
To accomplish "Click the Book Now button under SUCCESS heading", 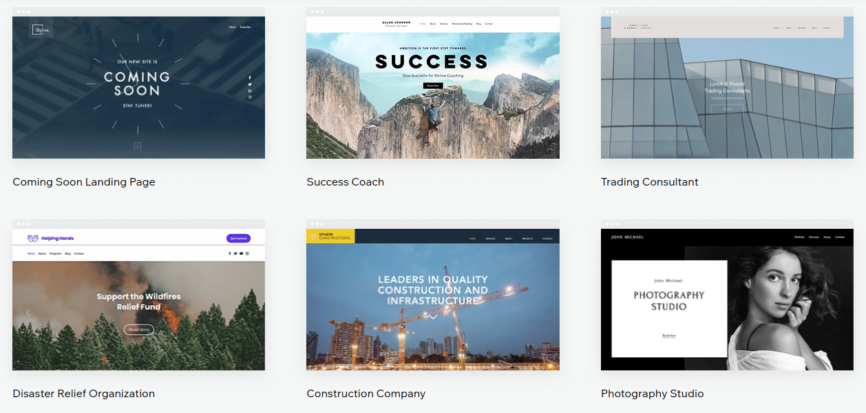I will (x=432, y=86).
